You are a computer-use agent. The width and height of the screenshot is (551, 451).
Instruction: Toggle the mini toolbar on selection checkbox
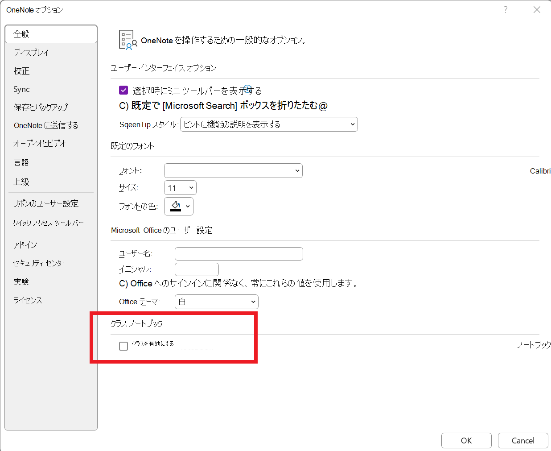(123, 91)
